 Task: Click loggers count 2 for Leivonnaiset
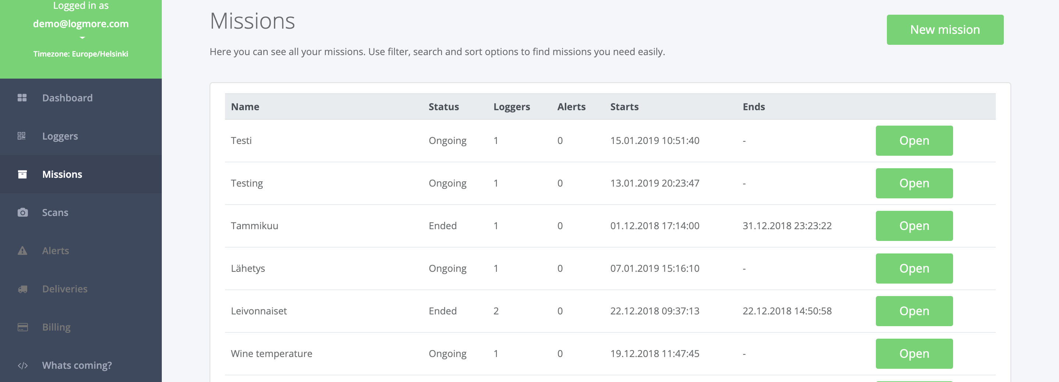point(496,311)
